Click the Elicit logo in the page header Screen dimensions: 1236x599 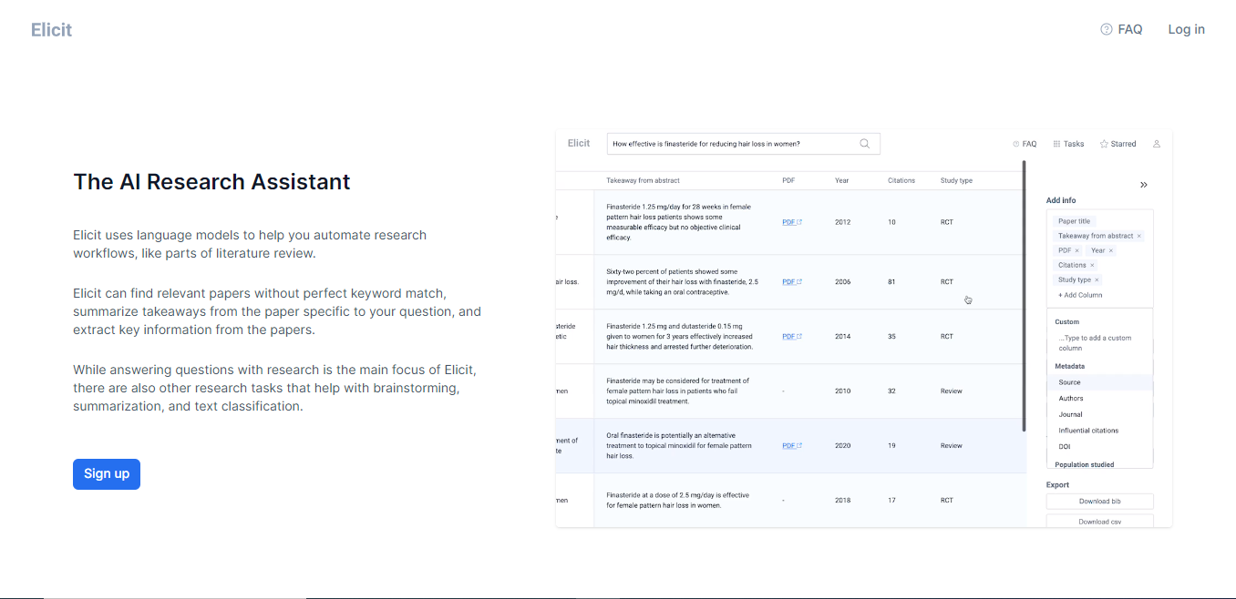click(51, 29)
